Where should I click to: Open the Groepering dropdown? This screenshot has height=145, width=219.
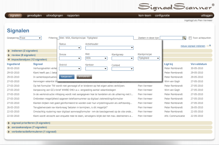pos(31,38)
